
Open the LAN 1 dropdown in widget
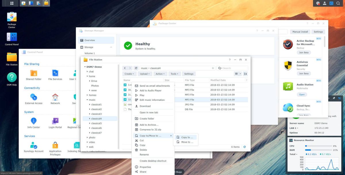tap(294, 128)
